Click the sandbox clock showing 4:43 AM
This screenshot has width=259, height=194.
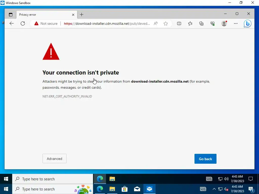coord(237,179)
